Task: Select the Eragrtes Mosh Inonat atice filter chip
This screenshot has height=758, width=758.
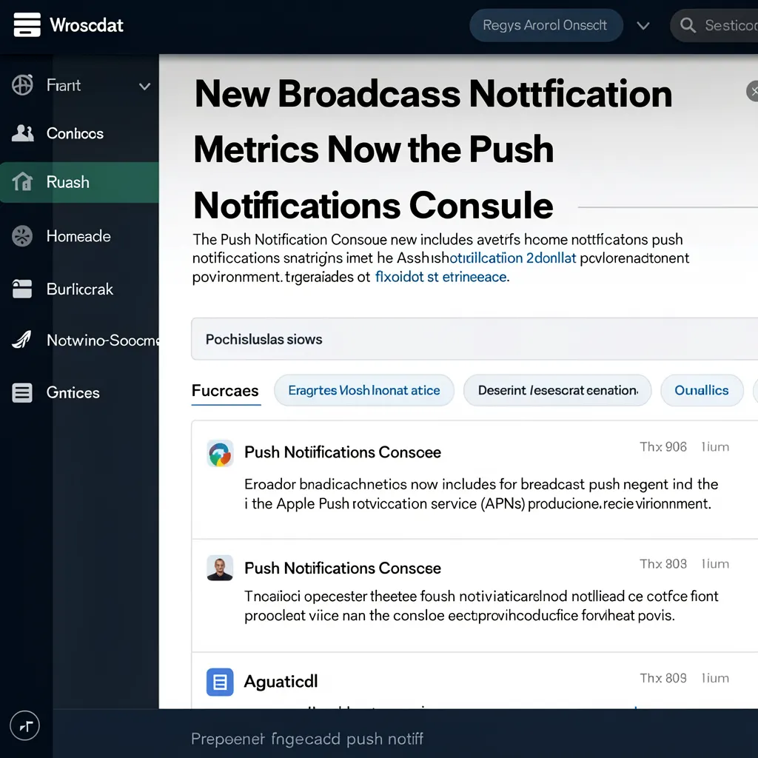Action: [364, 390]
